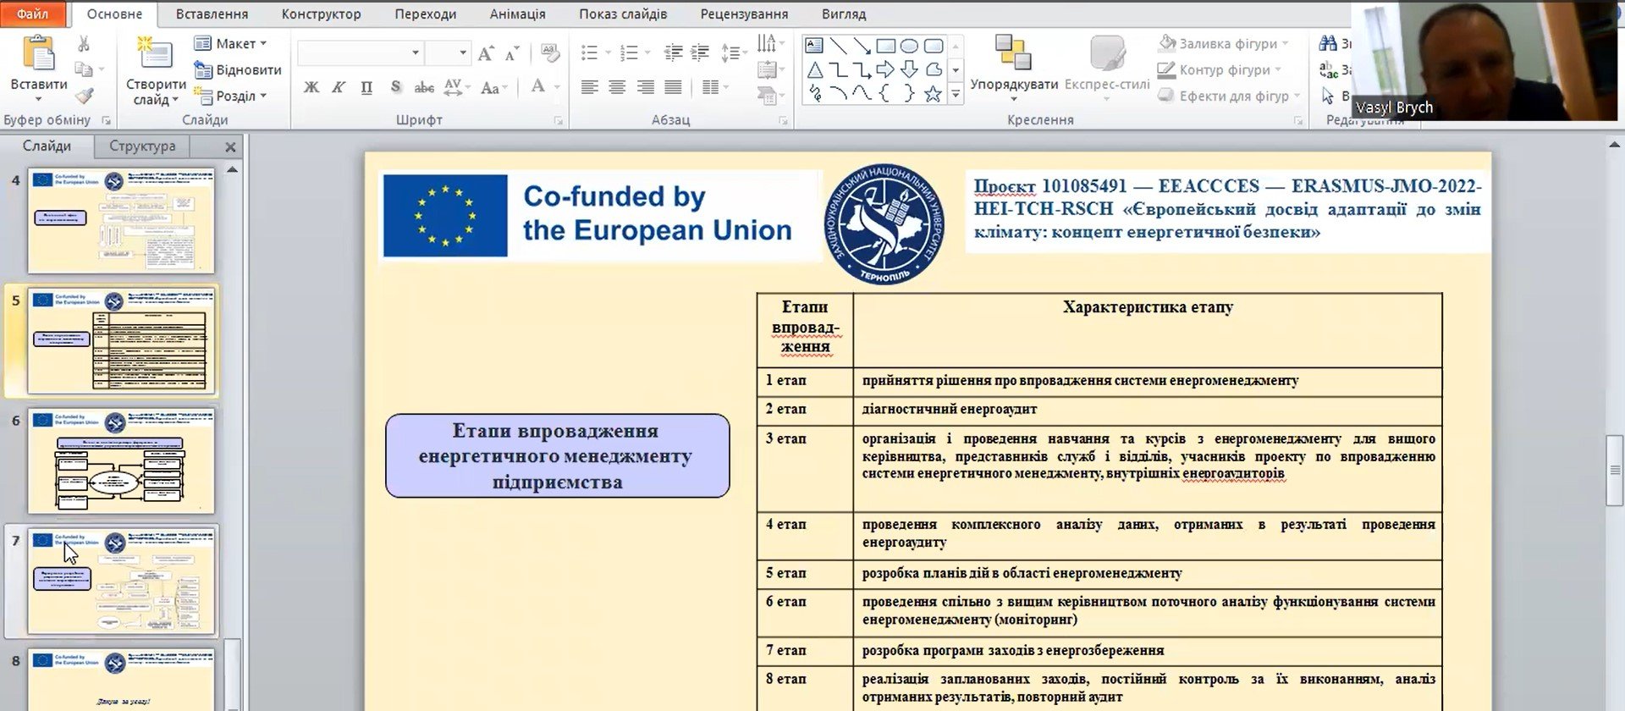Click Упорядкувати arrange button
1625x711 pixels.
point(1013,68)
